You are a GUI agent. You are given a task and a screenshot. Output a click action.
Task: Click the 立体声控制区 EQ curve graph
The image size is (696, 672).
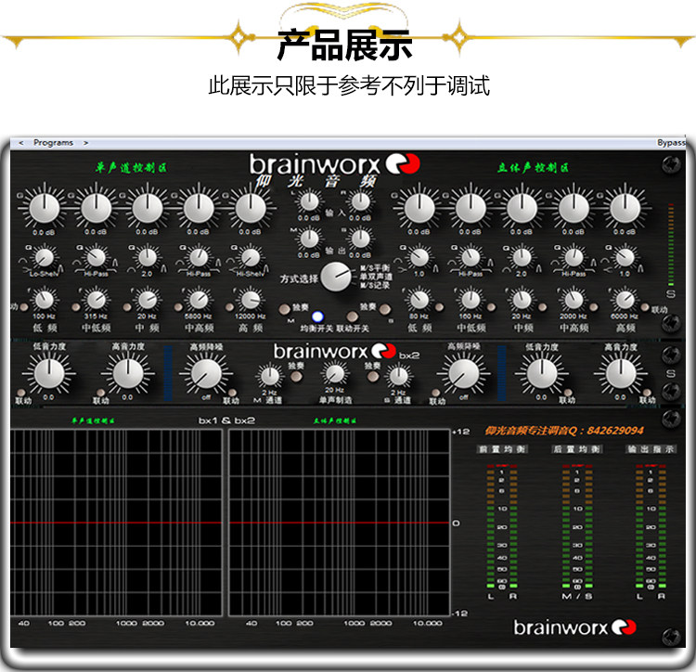(339, 523)
